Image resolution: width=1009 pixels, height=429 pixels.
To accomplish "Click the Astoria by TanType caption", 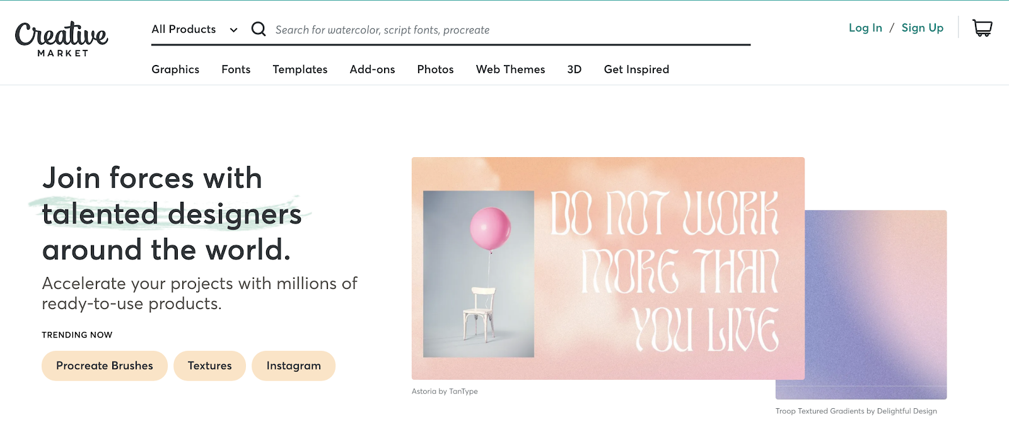I will pyautogui.click(x=445, y=391).
